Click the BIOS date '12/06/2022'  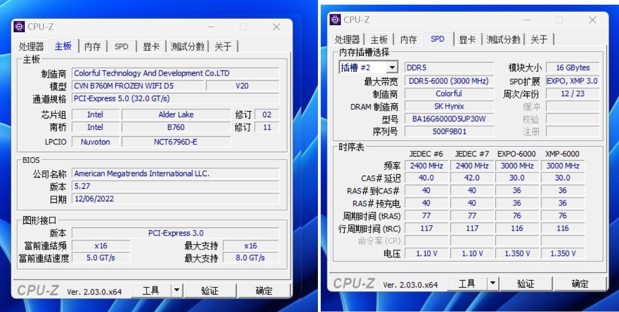(176, 199)
